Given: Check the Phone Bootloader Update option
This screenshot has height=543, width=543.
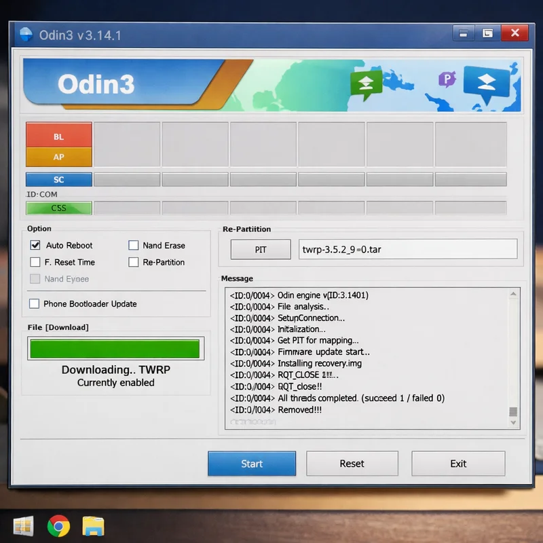Looking at the screenshot, I should [x=35, y=304].
